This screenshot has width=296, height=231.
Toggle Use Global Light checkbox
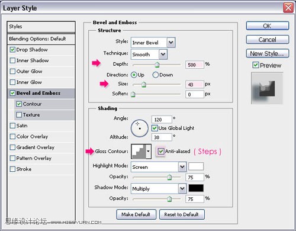pos(155,128)
